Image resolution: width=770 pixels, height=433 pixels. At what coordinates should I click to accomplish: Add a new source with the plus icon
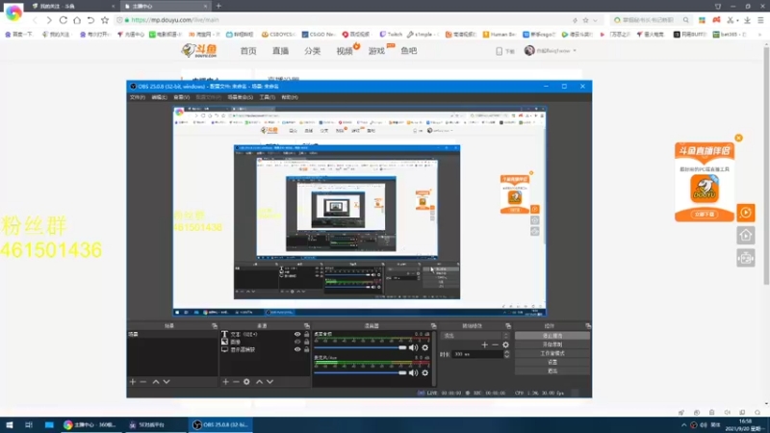[225, 381]
